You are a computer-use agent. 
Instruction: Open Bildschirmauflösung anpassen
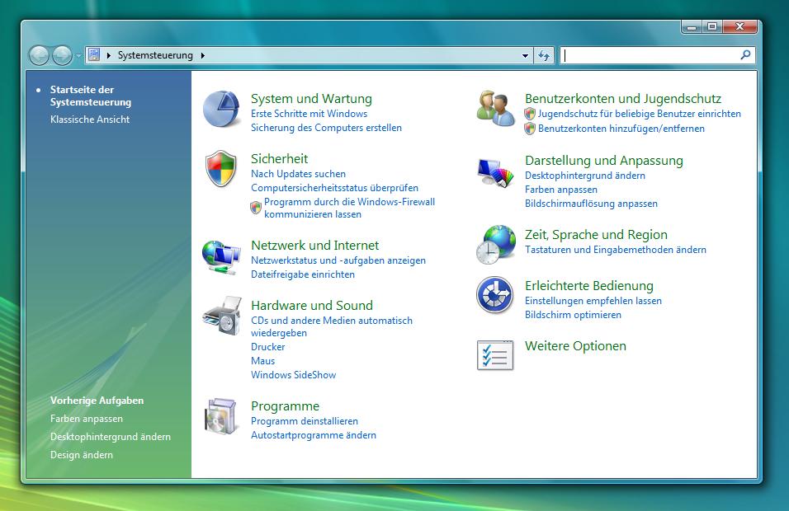591,204
